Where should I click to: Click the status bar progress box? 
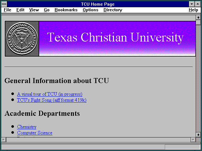[182, 147]
